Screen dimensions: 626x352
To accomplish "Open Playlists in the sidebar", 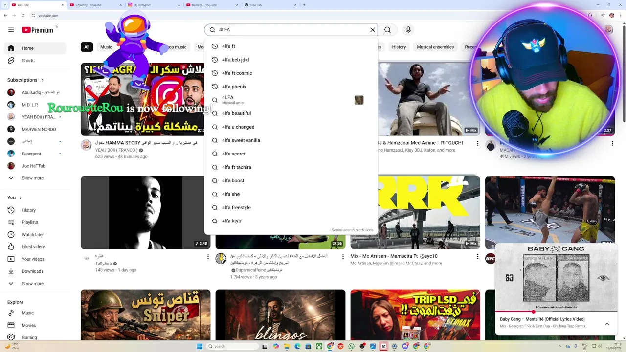I will pos(35,222).
